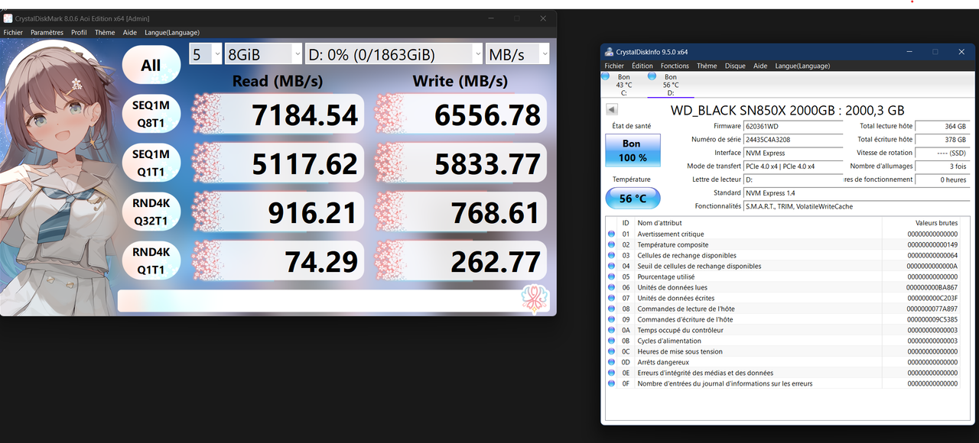The image size is (979, 443).
Task: Click the RND4K Q32T1 write result 768.61
Action: pyautogui.click(x=461, y=212)
